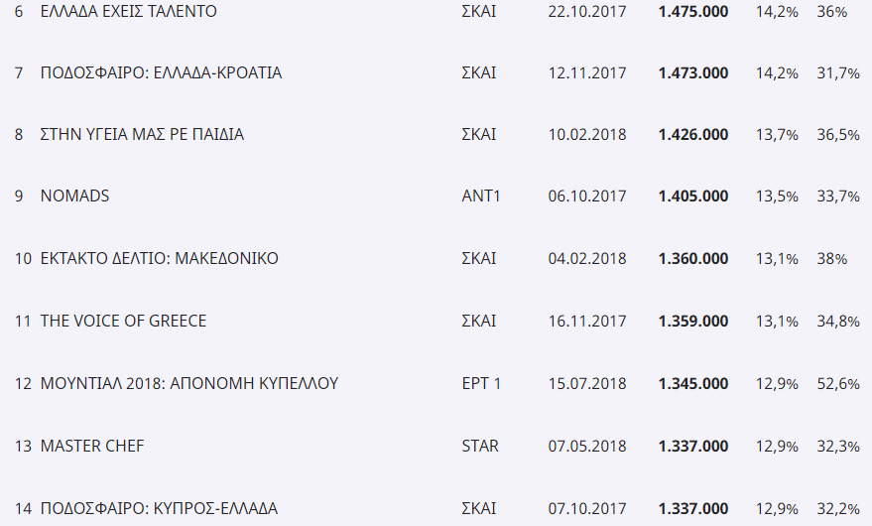Select the 52,6% share value
Viewport: 872px width, 526px height.
pyautogui.click(x=838, y=383)
